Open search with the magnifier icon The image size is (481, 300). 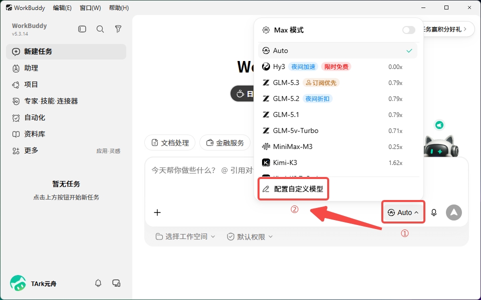100,29
